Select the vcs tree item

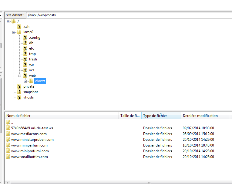click(32, 70)
